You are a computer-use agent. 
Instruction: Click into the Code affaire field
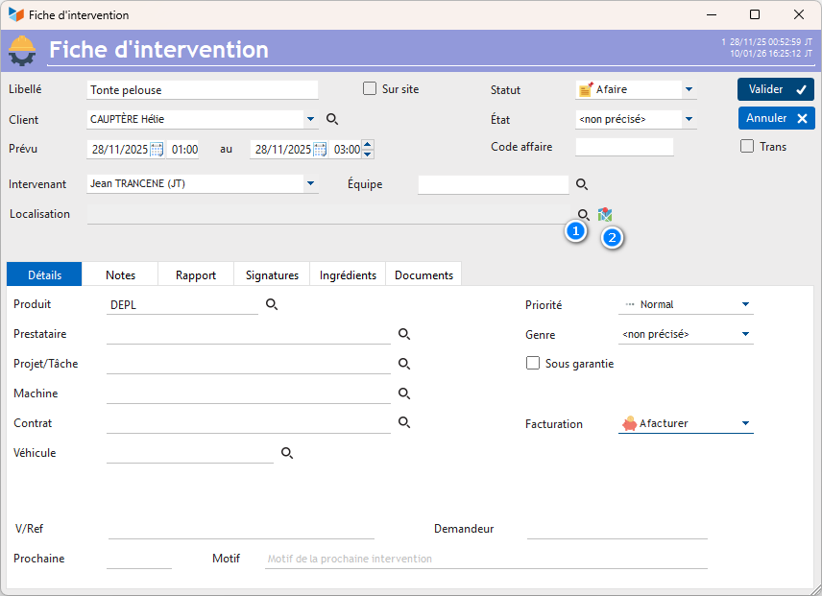coord(624,147)
